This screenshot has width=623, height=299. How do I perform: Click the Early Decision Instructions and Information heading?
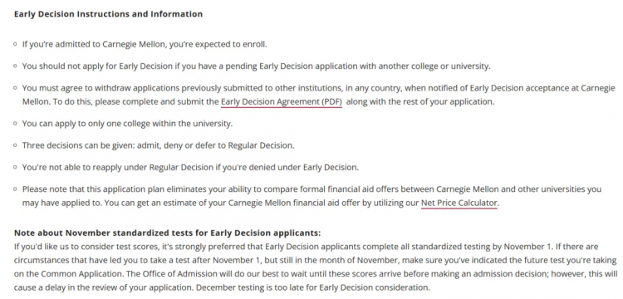(108, 14)
